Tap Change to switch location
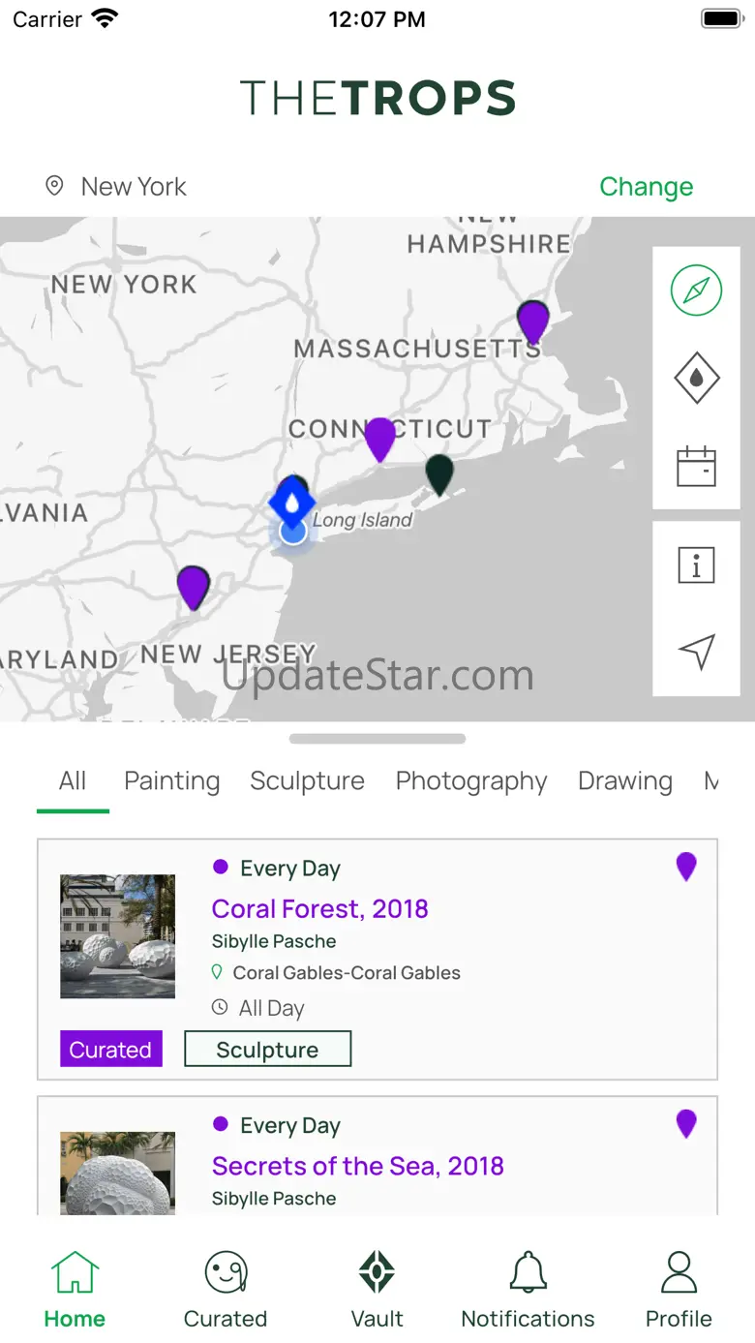The height and width of the screenshot is (1343, 755). click(x=646, y=186)
